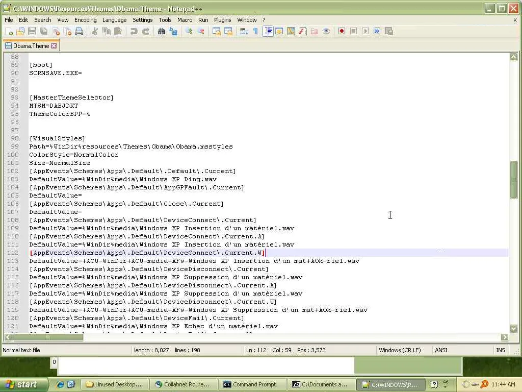Toggle file monitoring with the eye icon
The width and height of the screenshot is (522, 392).
pos(326,31)
